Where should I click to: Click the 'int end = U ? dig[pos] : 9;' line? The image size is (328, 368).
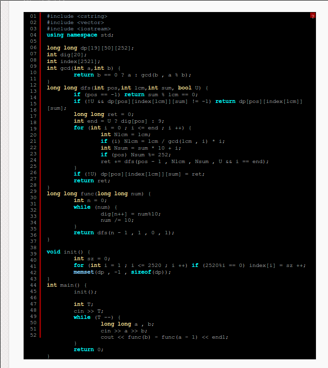[x=119, y=121]
